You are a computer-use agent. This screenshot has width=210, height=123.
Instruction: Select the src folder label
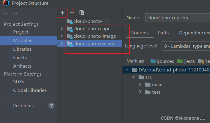(x=148, y=77)
